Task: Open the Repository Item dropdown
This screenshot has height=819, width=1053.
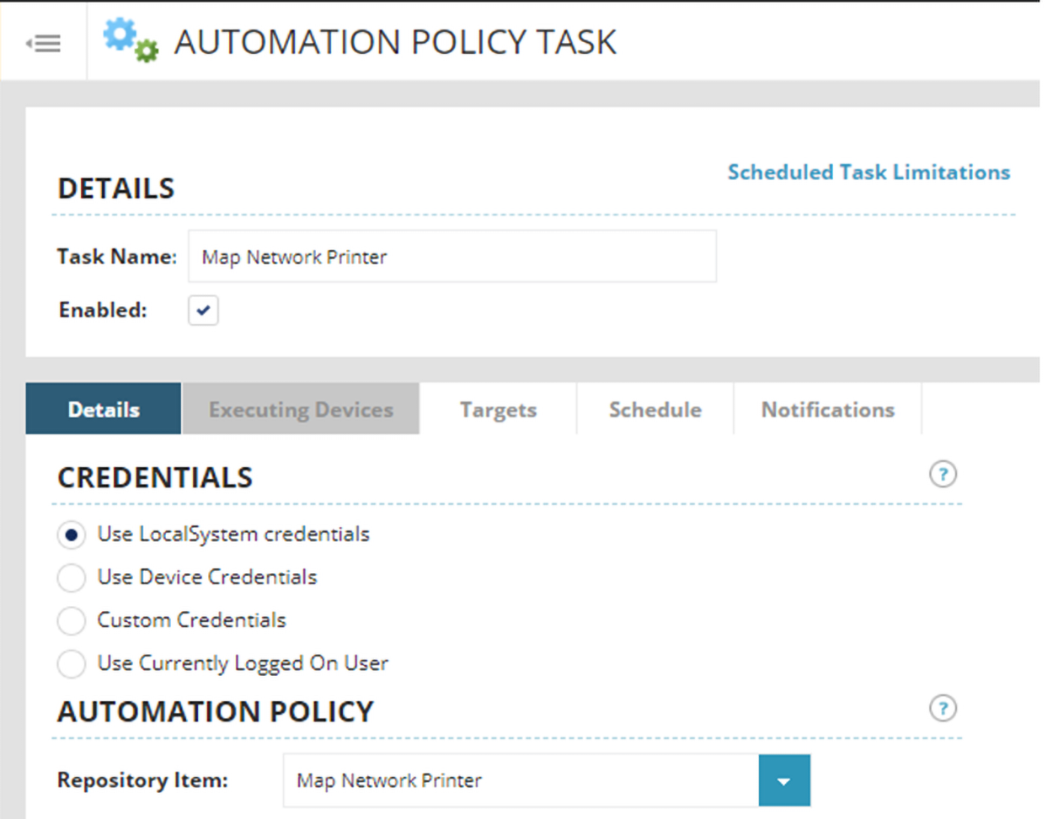Action: pyautogui.click(x=785, y=779)
